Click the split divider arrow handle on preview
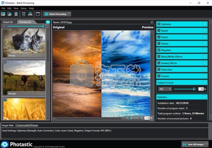The image size is (212, 148). tap(101, 75)
